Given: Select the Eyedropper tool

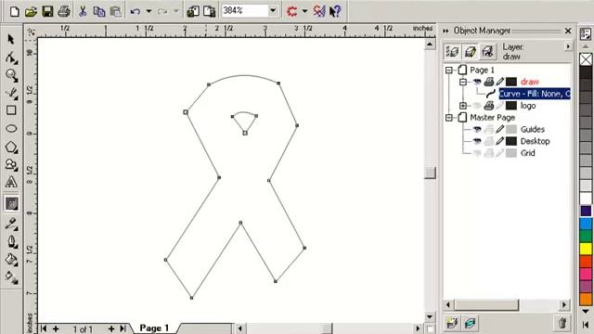Looking at the screenshot, I should point(11,224).
